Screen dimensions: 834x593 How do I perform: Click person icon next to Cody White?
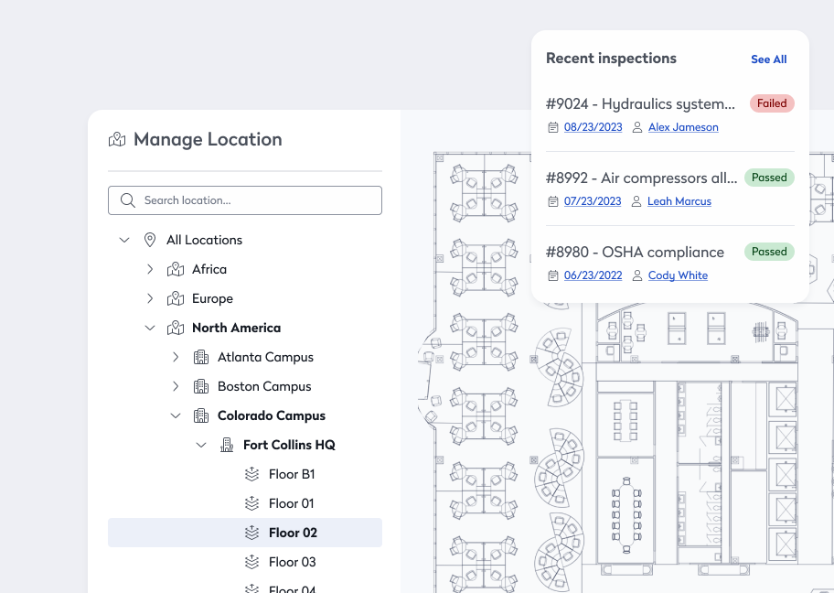(x=637, y=275)
